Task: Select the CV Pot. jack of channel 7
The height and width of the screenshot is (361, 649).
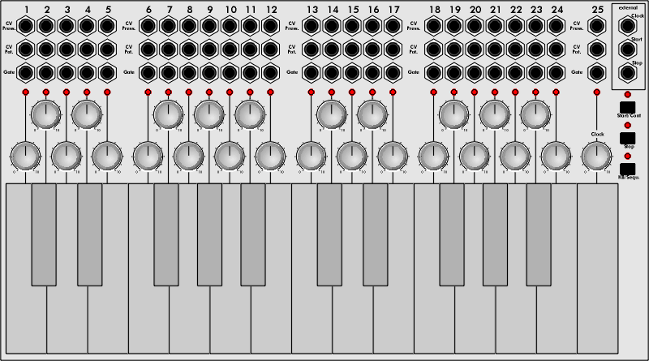Action: (169, 49)
